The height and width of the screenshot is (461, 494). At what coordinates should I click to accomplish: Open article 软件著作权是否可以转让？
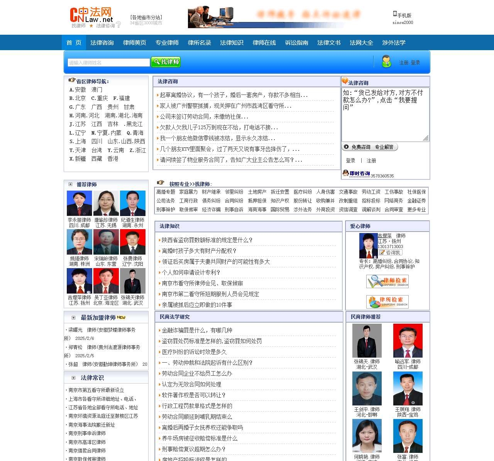click(194, 395)
